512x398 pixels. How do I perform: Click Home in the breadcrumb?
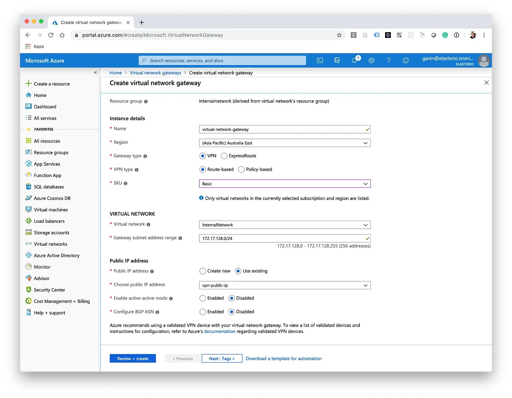116,73
